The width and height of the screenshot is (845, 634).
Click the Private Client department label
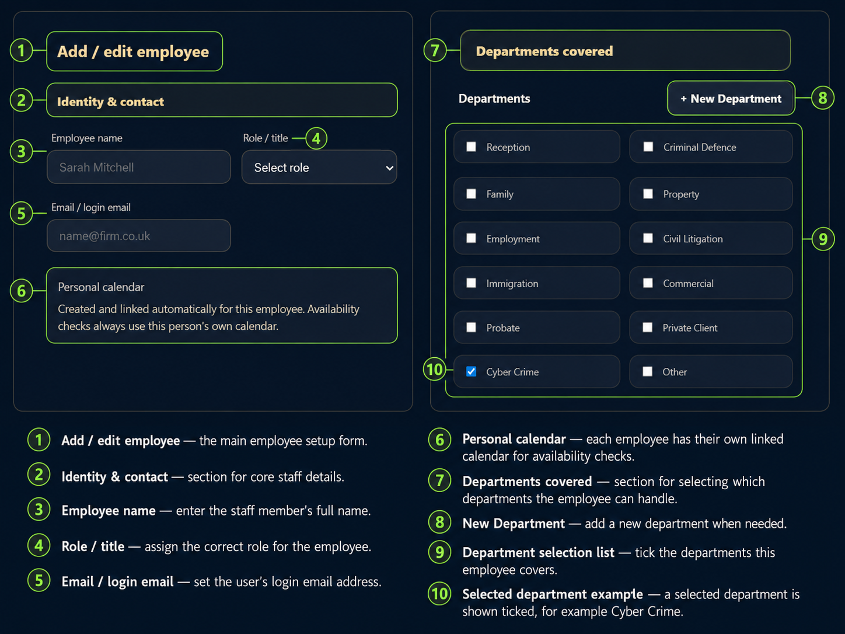[x=690, y=328]
